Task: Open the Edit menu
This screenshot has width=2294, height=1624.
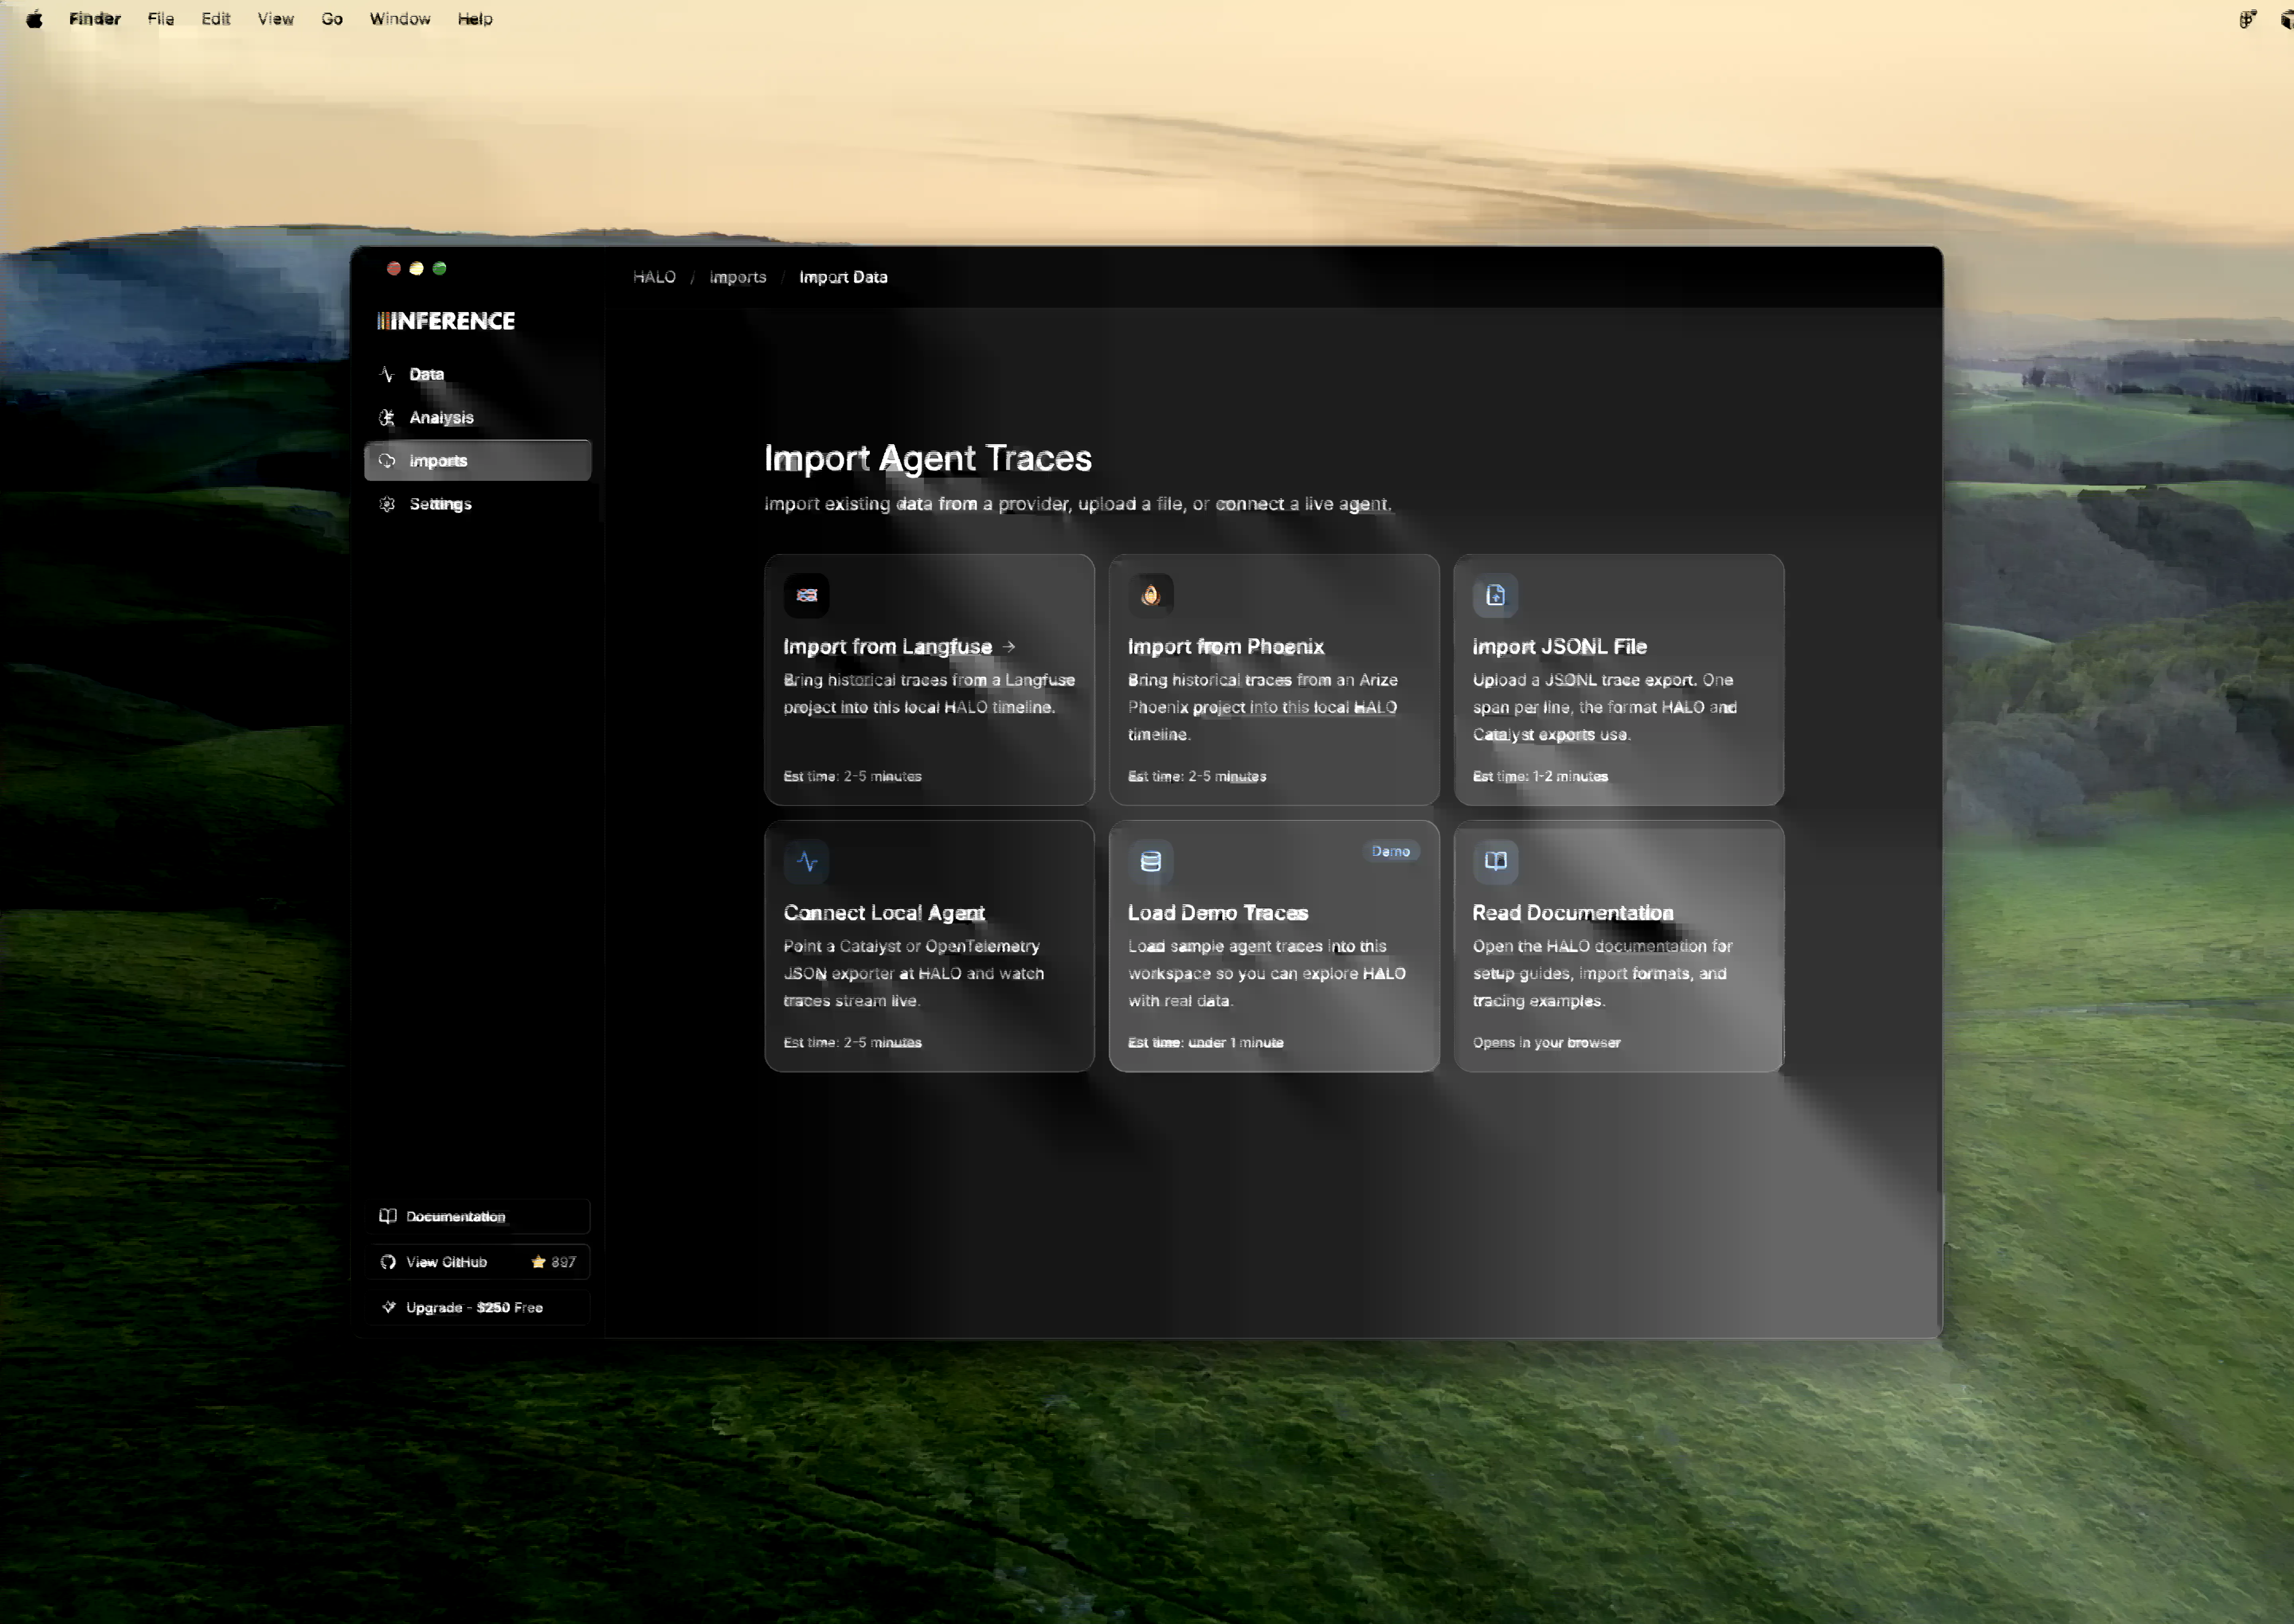Action: 216,19
